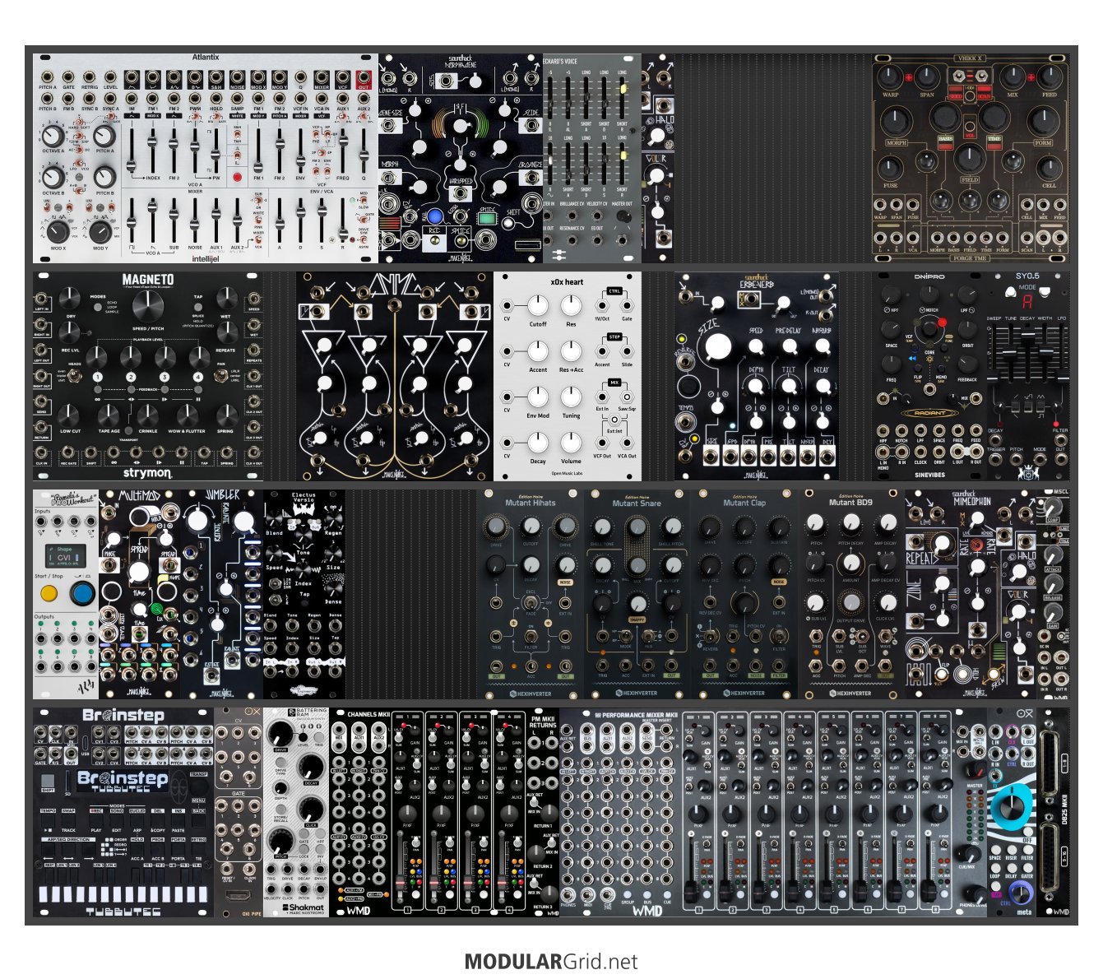Click the yellow Start/Stop button on Pamela's

[49, 592]
